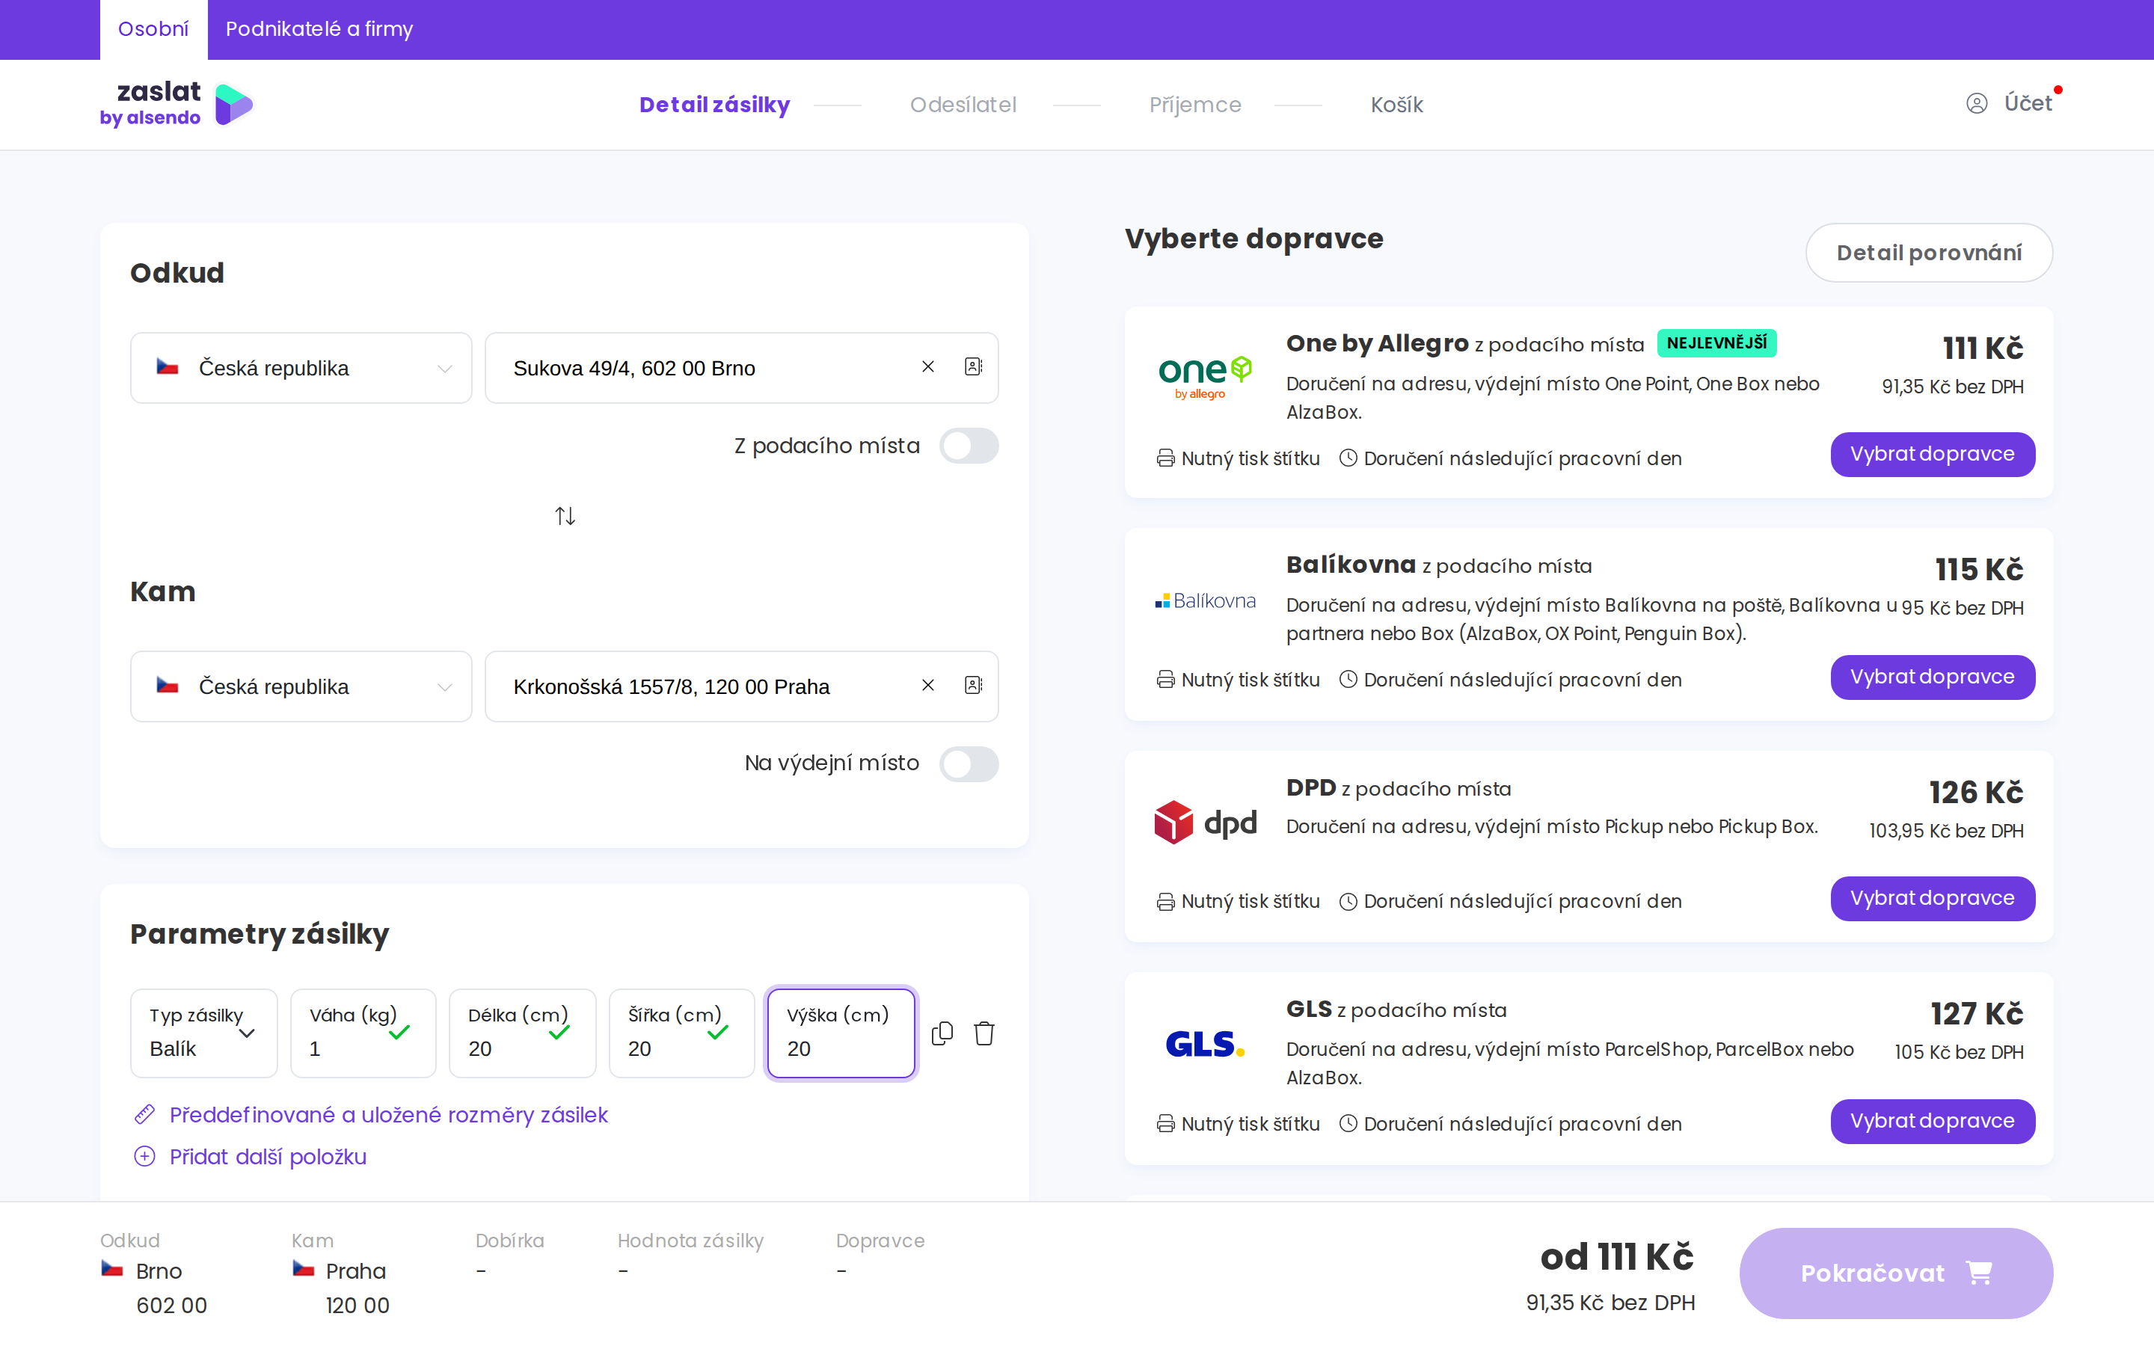Enable the Na výdejní místo switch

pyautogui.click(x=969, y=763)
